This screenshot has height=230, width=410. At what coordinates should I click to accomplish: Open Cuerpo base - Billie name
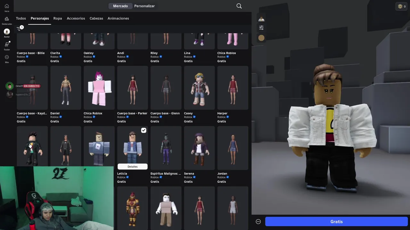coord(31,53)
